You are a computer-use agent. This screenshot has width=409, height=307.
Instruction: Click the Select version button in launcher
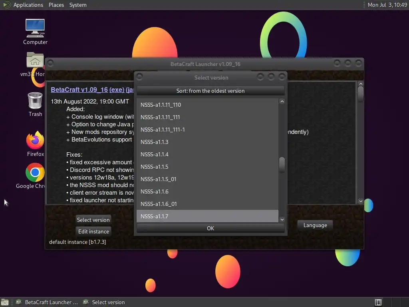point(93,220)
